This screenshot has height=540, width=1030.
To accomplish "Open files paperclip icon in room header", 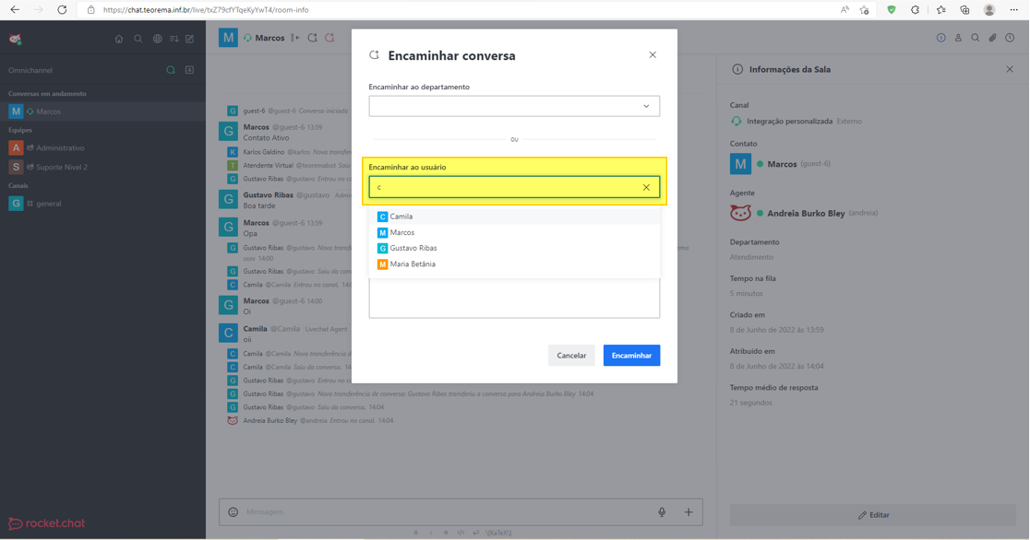I will coord(992,38).
